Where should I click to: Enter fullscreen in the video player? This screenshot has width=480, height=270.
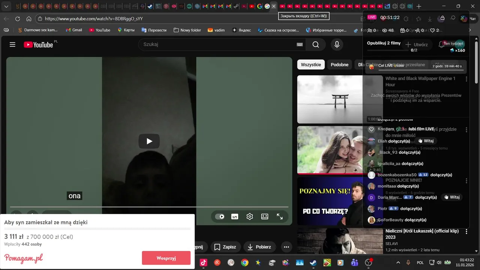[x=280, y=216]
